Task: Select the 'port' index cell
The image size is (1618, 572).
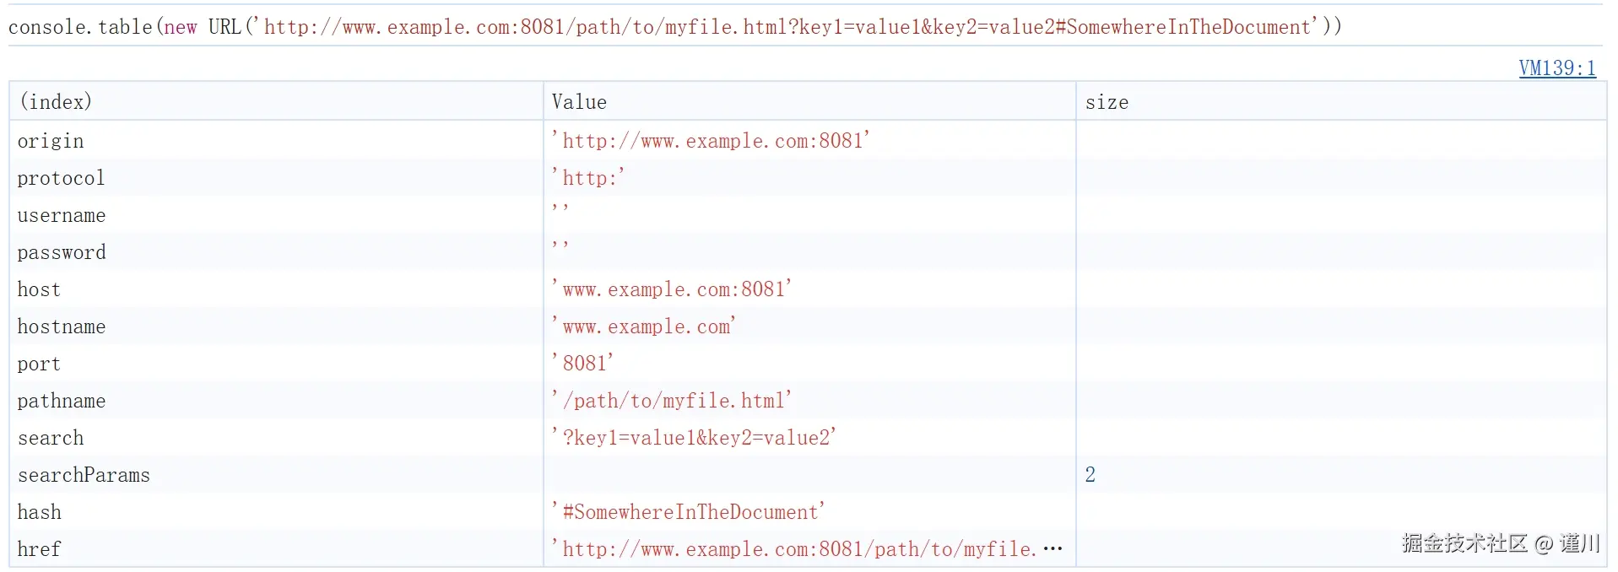Action: (276, 363)
